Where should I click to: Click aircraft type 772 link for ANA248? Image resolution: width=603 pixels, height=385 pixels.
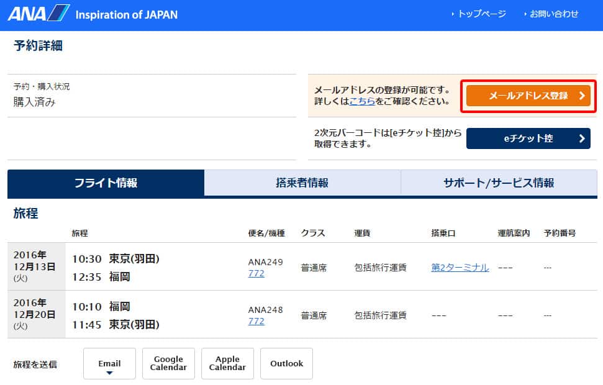(256, 321)
